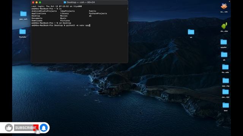Click 'Pictures' in the ls output

tap(65, 21)
